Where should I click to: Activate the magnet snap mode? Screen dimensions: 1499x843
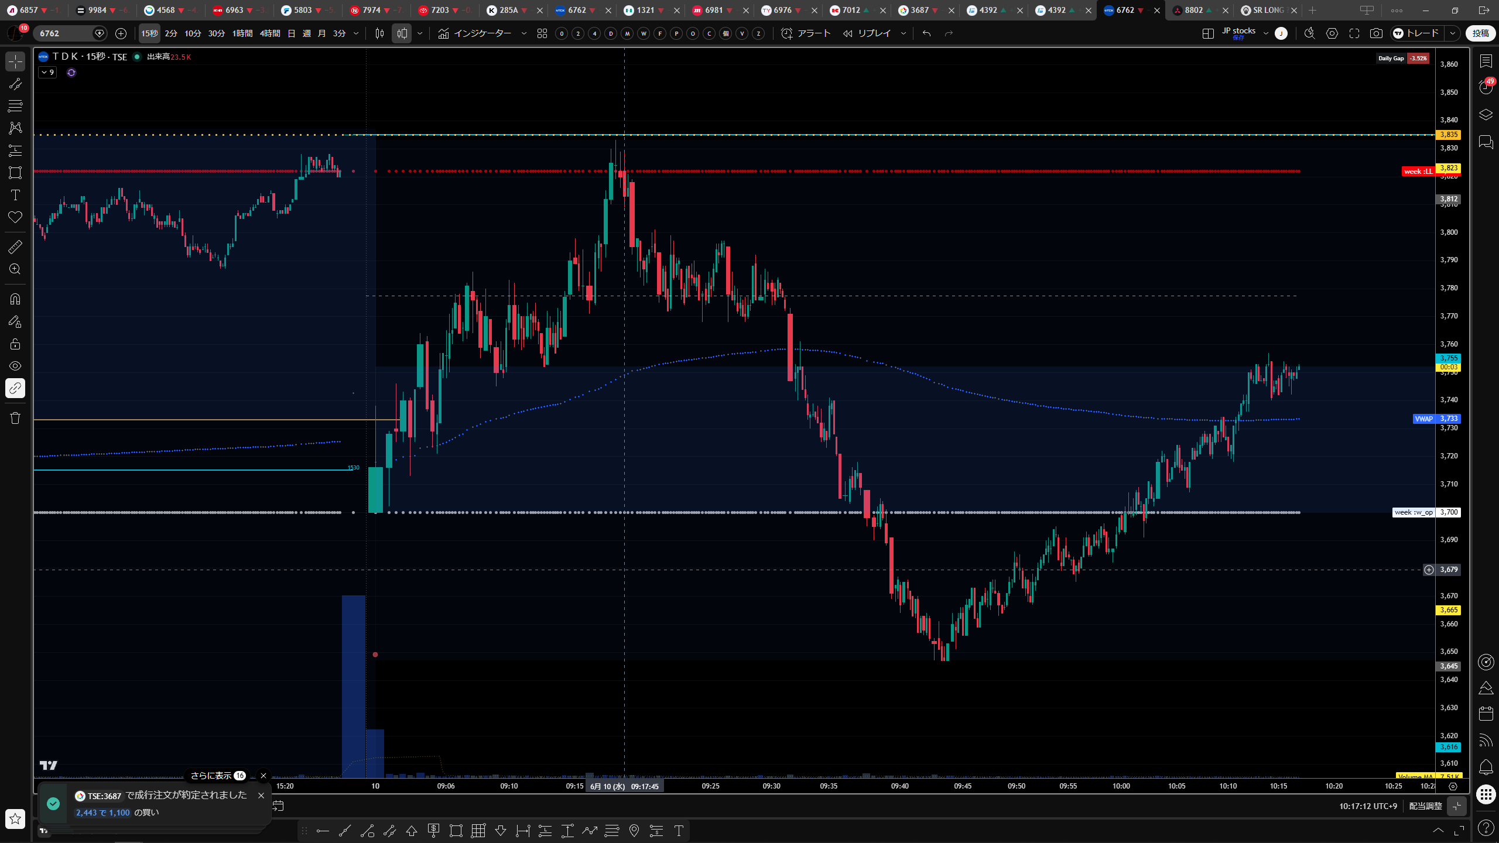coord(15,299)
